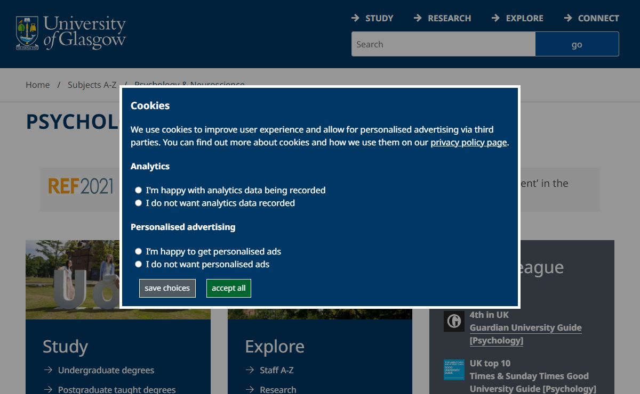Click the go search button
The image size is (640, 394).
tap(577, 44)
